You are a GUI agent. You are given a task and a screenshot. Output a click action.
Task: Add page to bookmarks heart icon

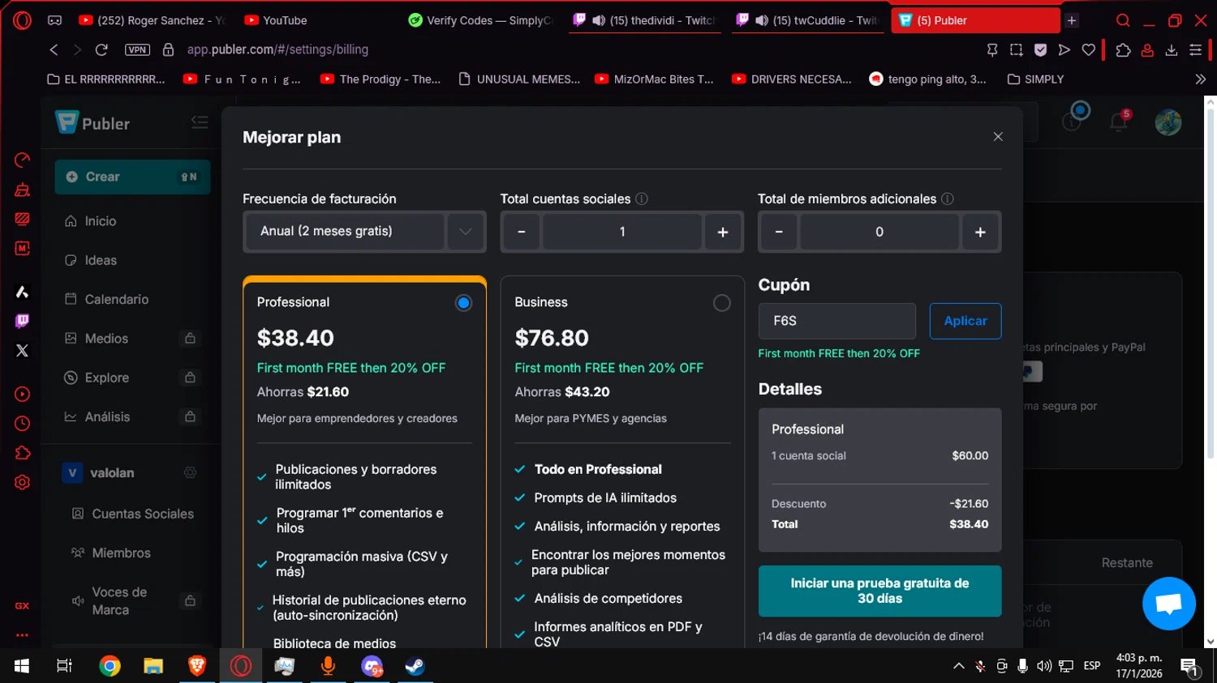point(1089,49)
